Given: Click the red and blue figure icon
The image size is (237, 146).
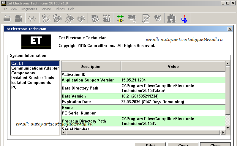Looking at the screenshot, I should tap(183, 18).
